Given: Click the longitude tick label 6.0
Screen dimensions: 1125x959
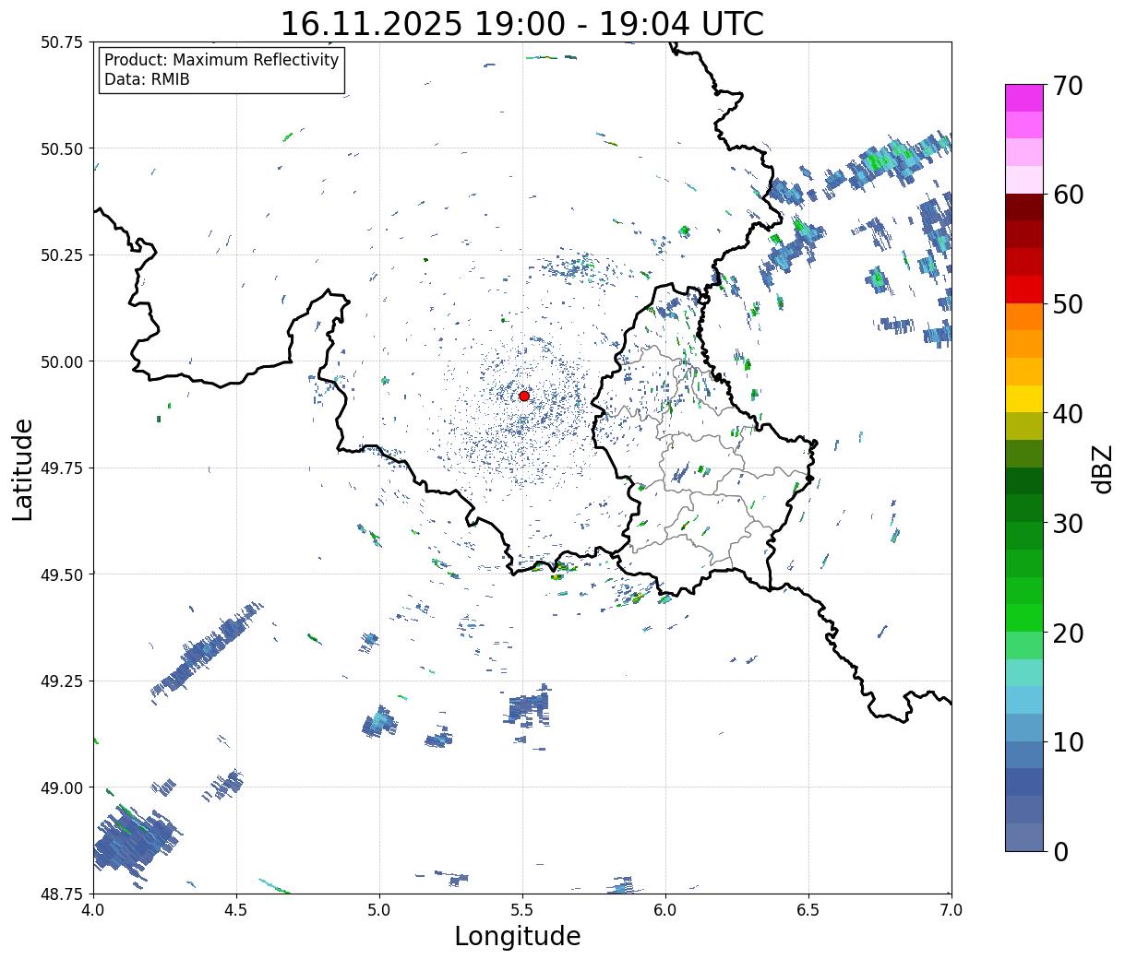Looking at the screenshot, I should click(665, 910).
